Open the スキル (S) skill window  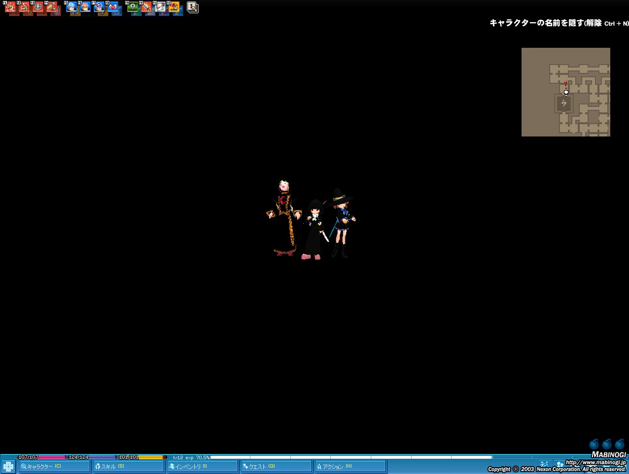(x=129, y=466)
